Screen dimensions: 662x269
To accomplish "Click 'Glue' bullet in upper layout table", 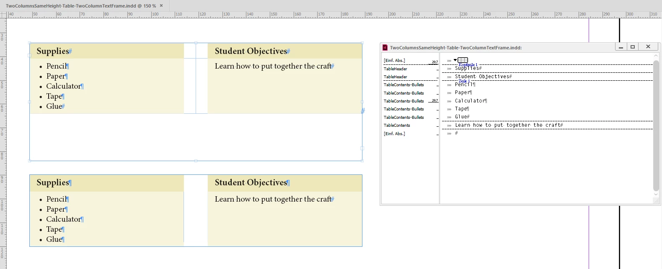I will tap(54, 106).
